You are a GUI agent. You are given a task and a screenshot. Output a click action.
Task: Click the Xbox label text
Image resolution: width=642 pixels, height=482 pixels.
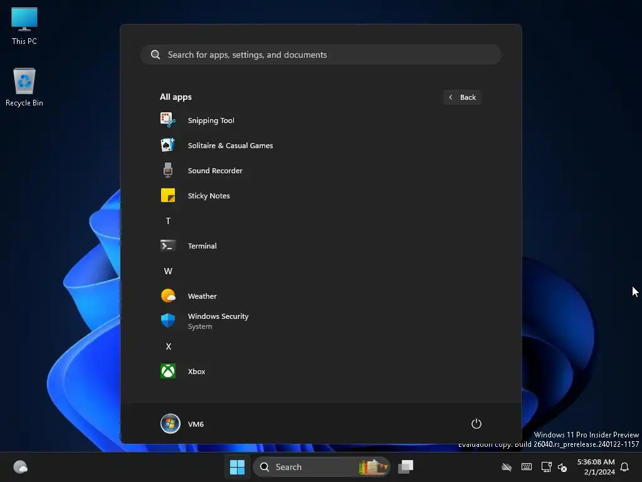196,372
